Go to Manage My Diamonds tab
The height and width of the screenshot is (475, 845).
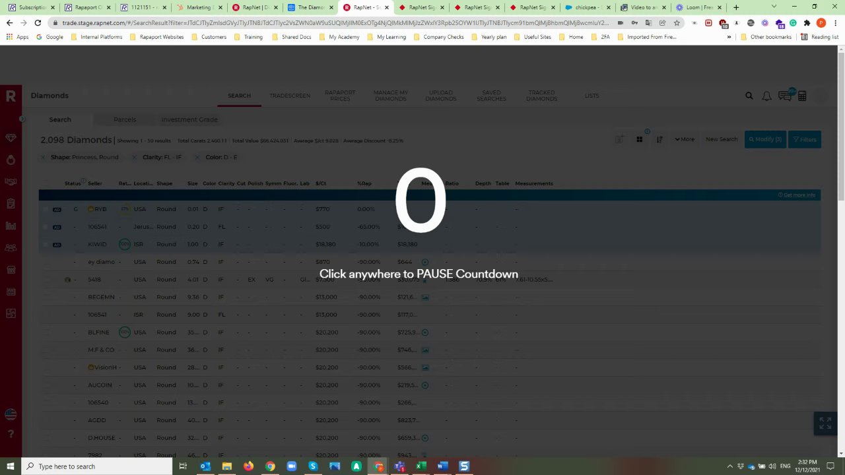[391, 96]
